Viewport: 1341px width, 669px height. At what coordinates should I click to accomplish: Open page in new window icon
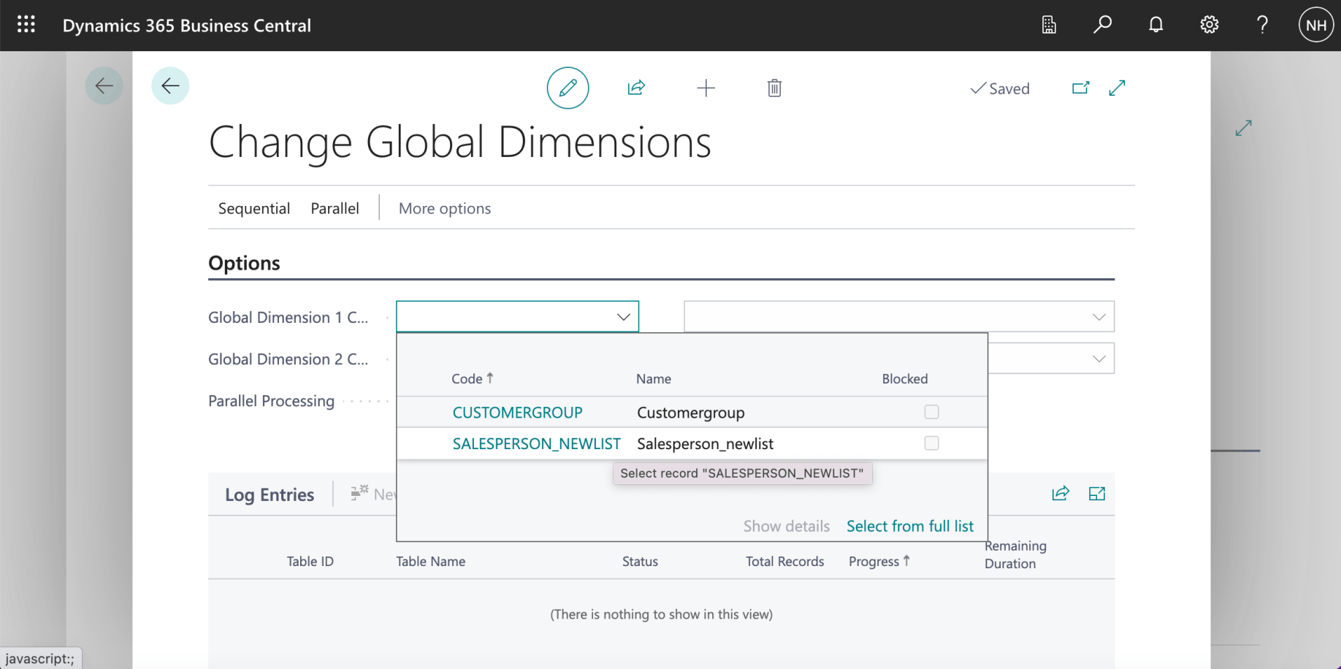pos(1080,88)
